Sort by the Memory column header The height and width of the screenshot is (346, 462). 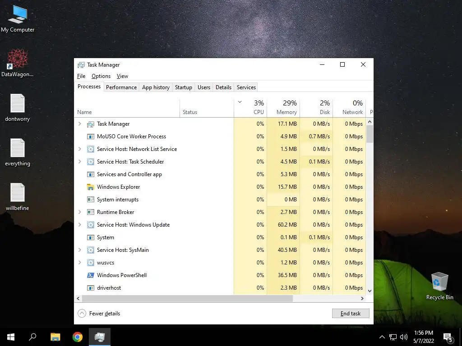(283, 108)
